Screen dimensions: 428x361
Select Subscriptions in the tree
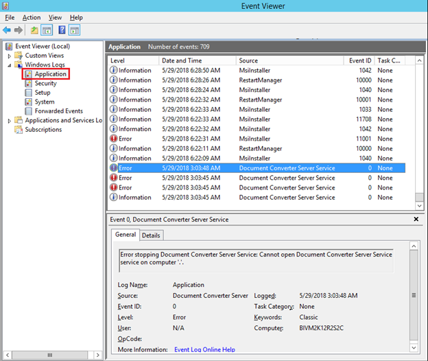click(43, 130)
